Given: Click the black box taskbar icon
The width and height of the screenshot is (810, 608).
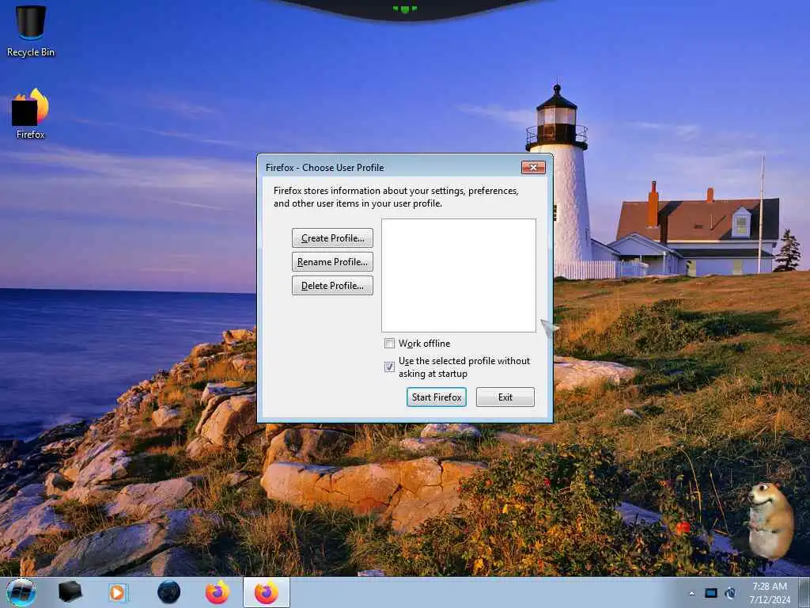Looking at the screenshot, I should (70, 592).
